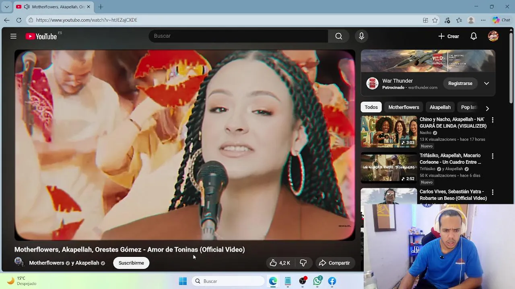This screenshot has width=515, height=289.
Task: Close the Motherflowers browser tab
Action: [x=89, y=7]
